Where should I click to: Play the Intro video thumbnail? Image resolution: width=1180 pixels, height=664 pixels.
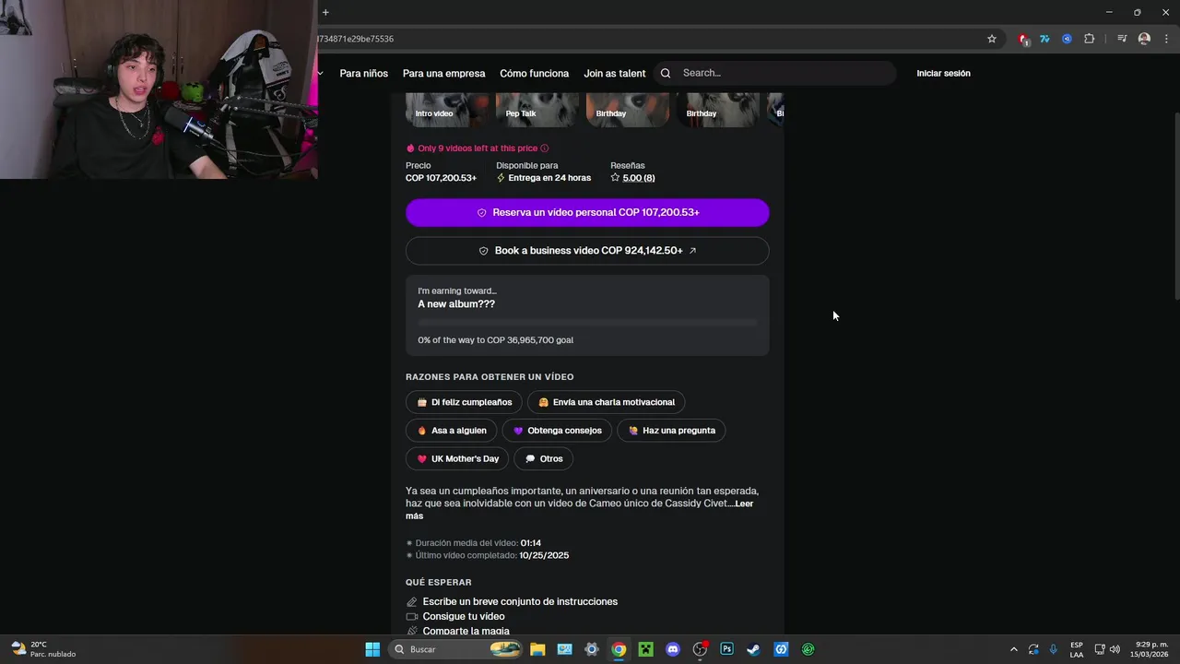point(447,110)
